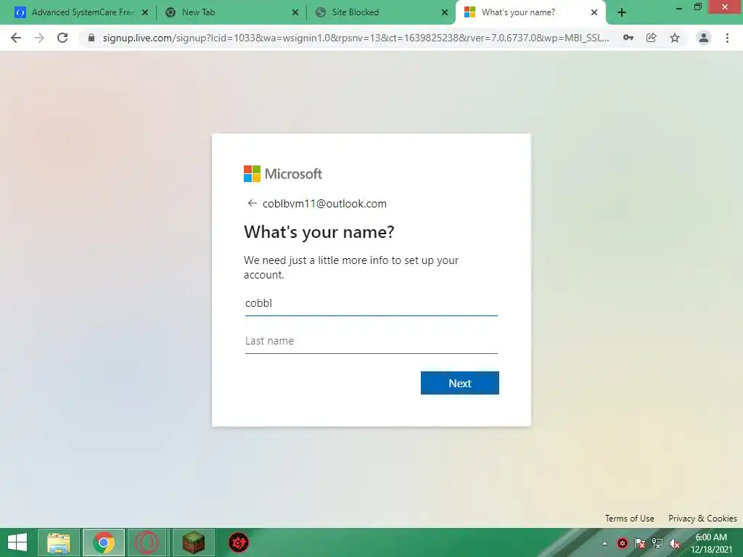The height and width of the screenshot is (557, 743).
Task: View site info via lock icon
Action: click(91, 38)
